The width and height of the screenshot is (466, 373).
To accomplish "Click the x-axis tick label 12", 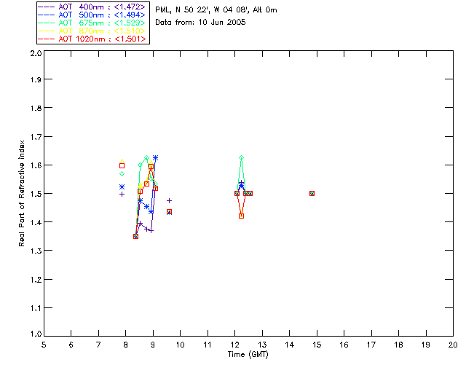I will point(234,345).
